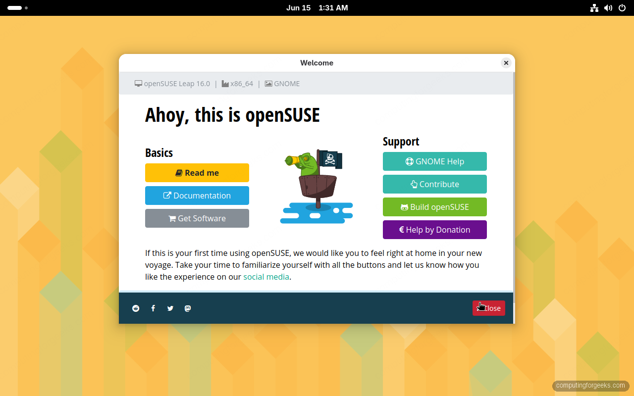
Task: Click the Contribute button
Action: tap(435, 184)
